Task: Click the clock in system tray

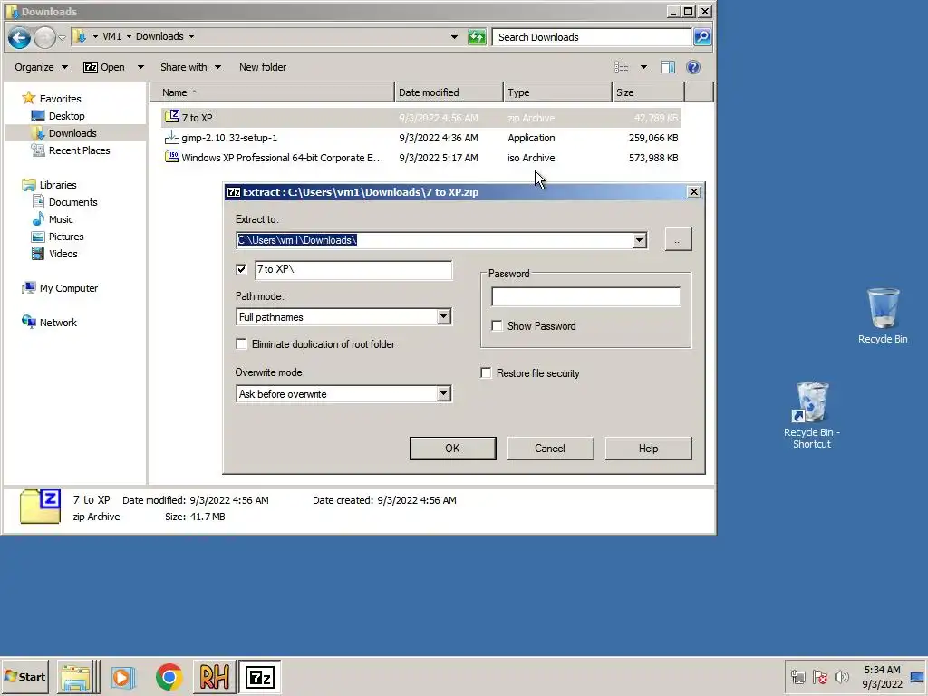Action: [882, 677]
